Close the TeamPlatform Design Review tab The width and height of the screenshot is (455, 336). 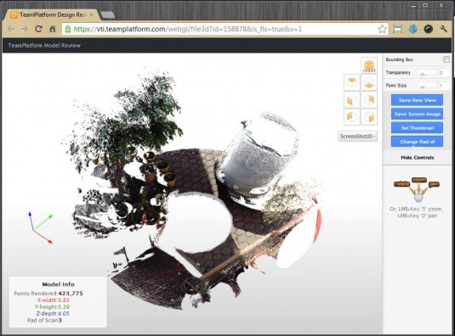[x=92, y=14]
